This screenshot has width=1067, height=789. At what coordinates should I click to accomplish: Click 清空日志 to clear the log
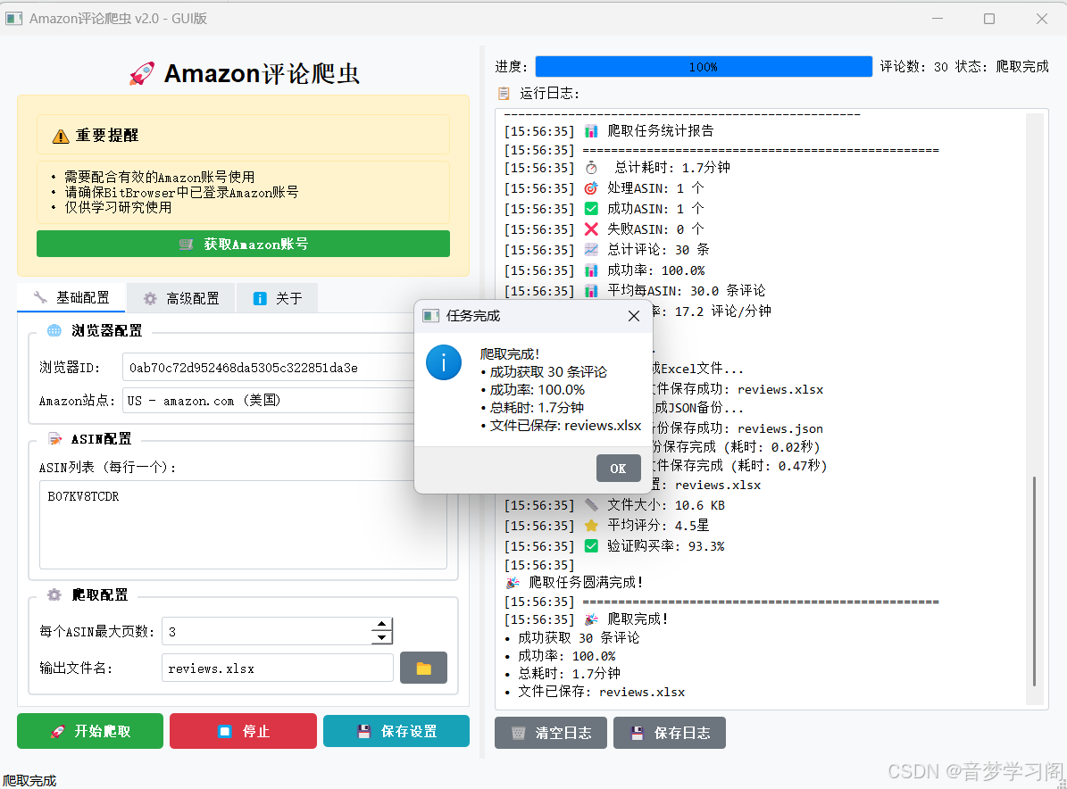pyautogui.click(x=550, y=732)
